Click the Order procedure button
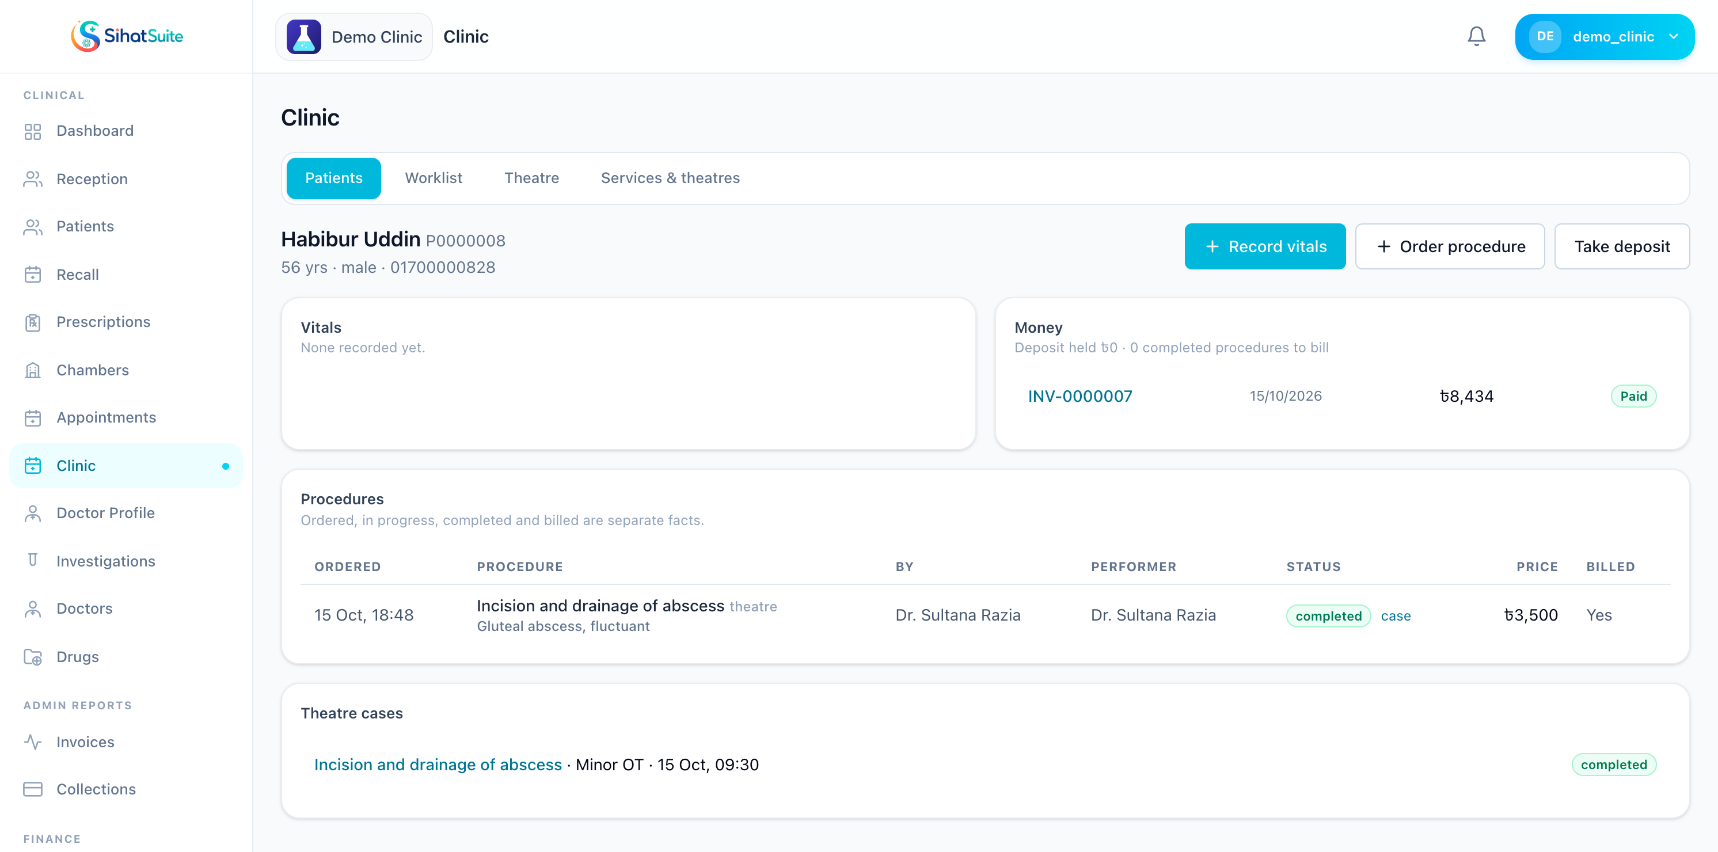This screenshot has height=852, width=1718. tap(1450, 246)
